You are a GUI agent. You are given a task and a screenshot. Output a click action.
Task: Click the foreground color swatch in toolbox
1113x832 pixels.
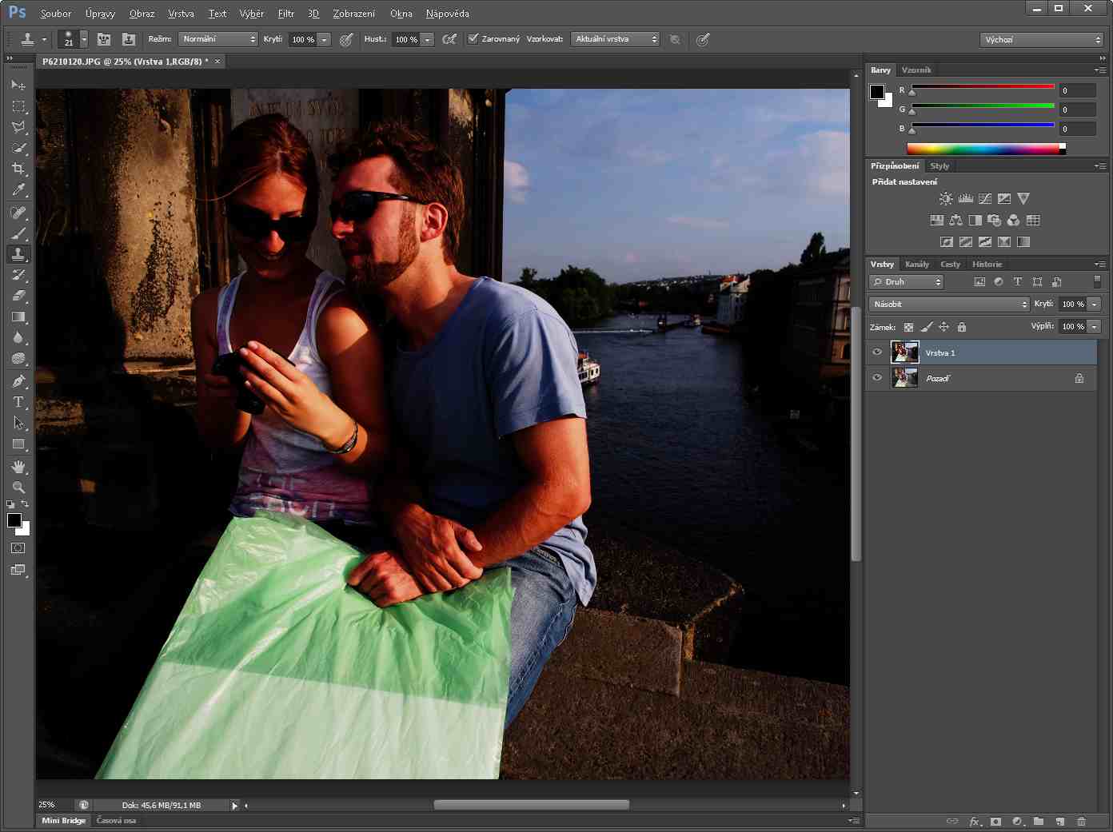(14, 520)
